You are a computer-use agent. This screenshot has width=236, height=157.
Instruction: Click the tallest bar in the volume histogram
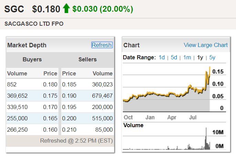(206, 138)
